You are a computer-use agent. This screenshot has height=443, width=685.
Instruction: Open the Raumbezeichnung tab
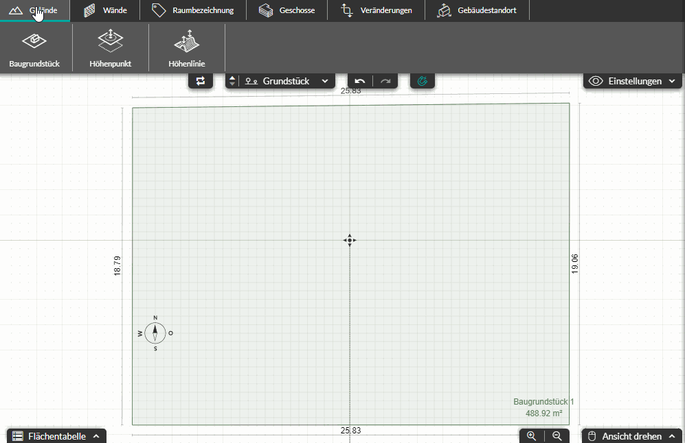(x=193, y=10)
